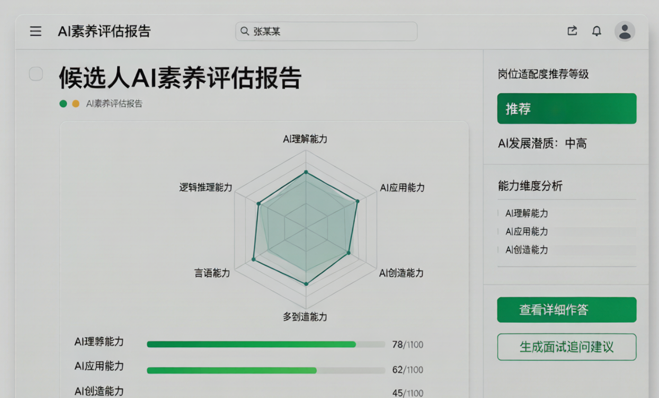Click the 62/1100 progress bar
The height and width of the screenshot is (398, 659).
coord(266,370)
